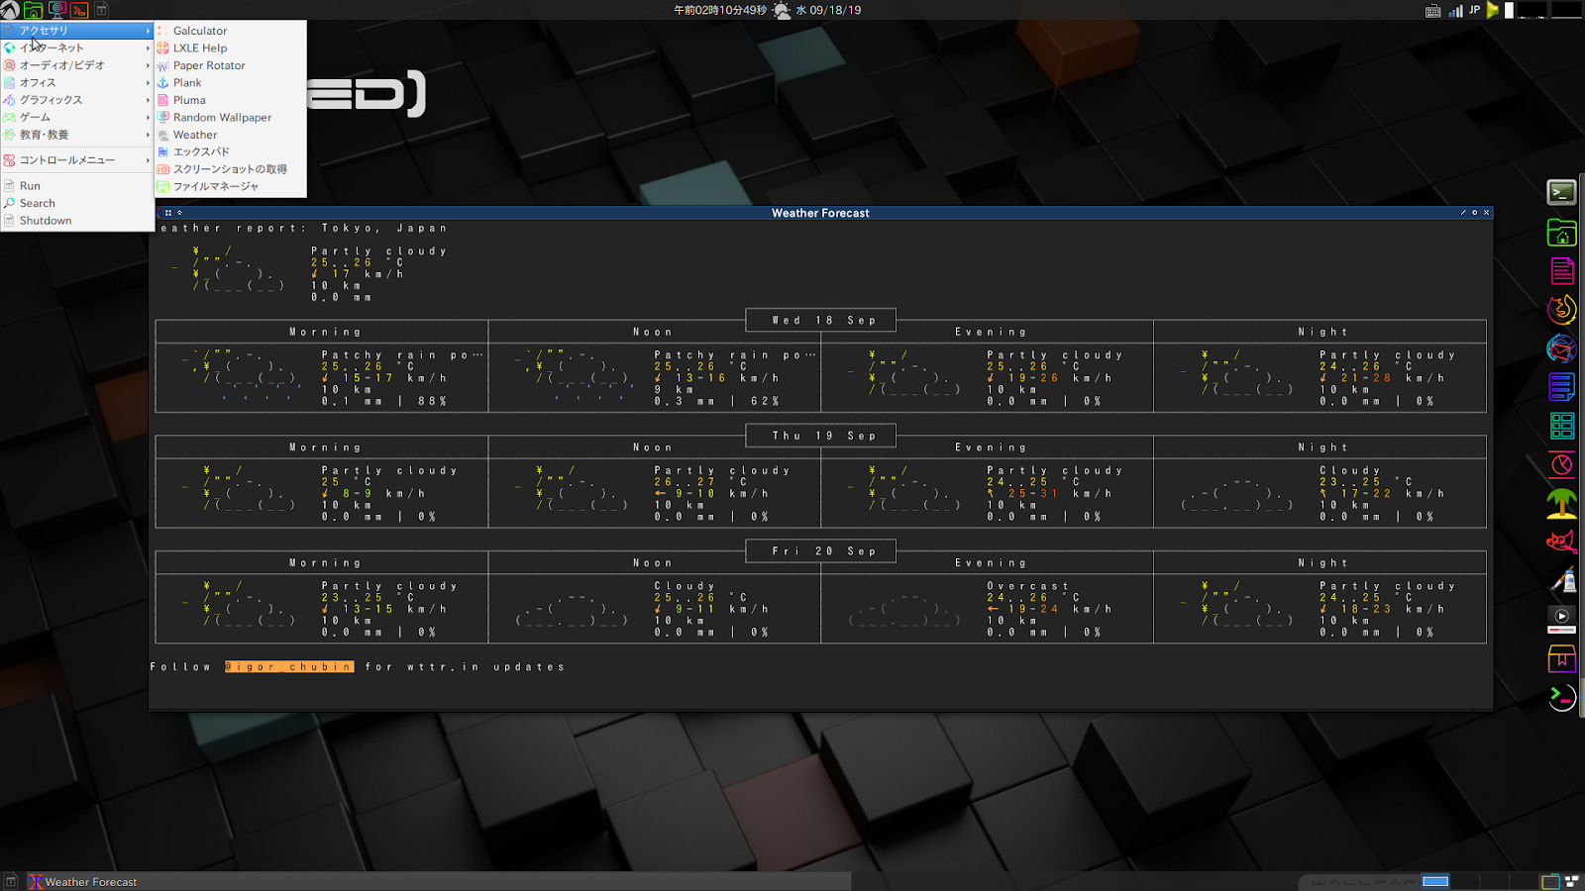1585x891 pixels.
Task: Launch Plank dock entry
Action: pos(231,82)
